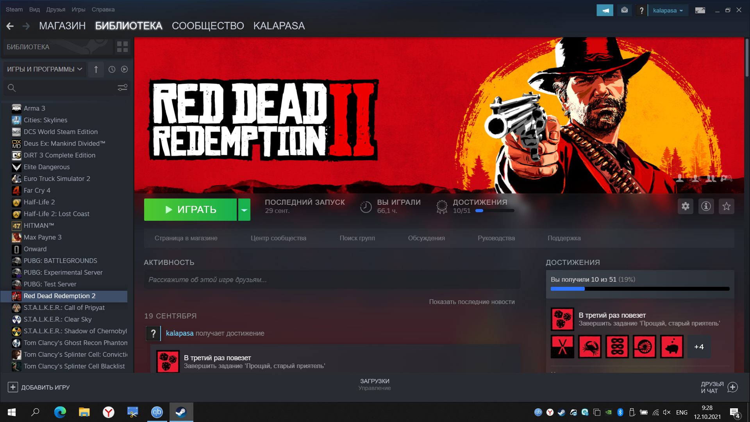Open the Вид menu
The image size is (750, 422).
click(34, 9)
